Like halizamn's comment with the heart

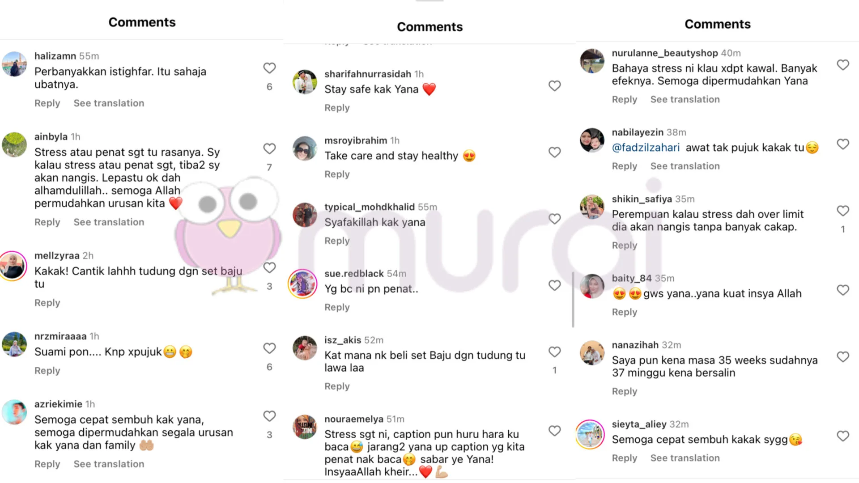(269, 68)
